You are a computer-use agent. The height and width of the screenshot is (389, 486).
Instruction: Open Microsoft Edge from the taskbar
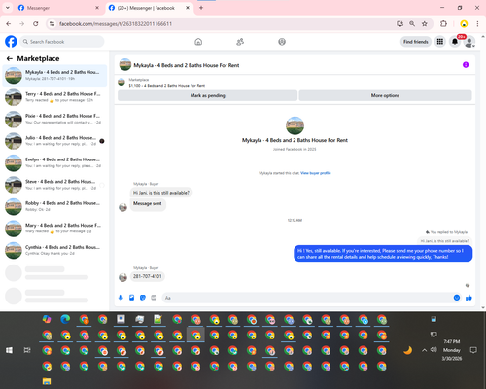(x=65, y=319)
